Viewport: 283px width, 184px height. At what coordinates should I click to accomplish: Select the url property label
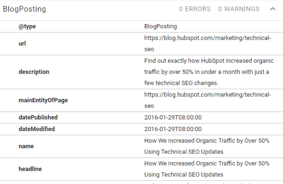coord(22,43)
